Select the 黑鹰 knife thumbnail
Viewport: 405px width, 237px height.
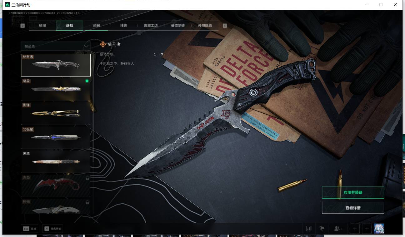[x=56, y=161]
